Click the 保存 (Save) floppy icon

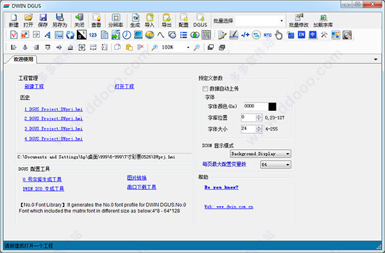point(43,20)
